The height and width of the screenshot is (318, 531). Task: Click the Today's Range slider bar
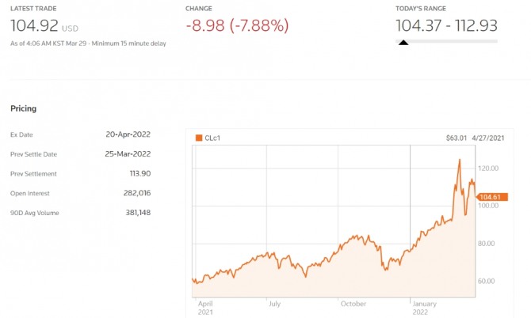coord(446,41)
